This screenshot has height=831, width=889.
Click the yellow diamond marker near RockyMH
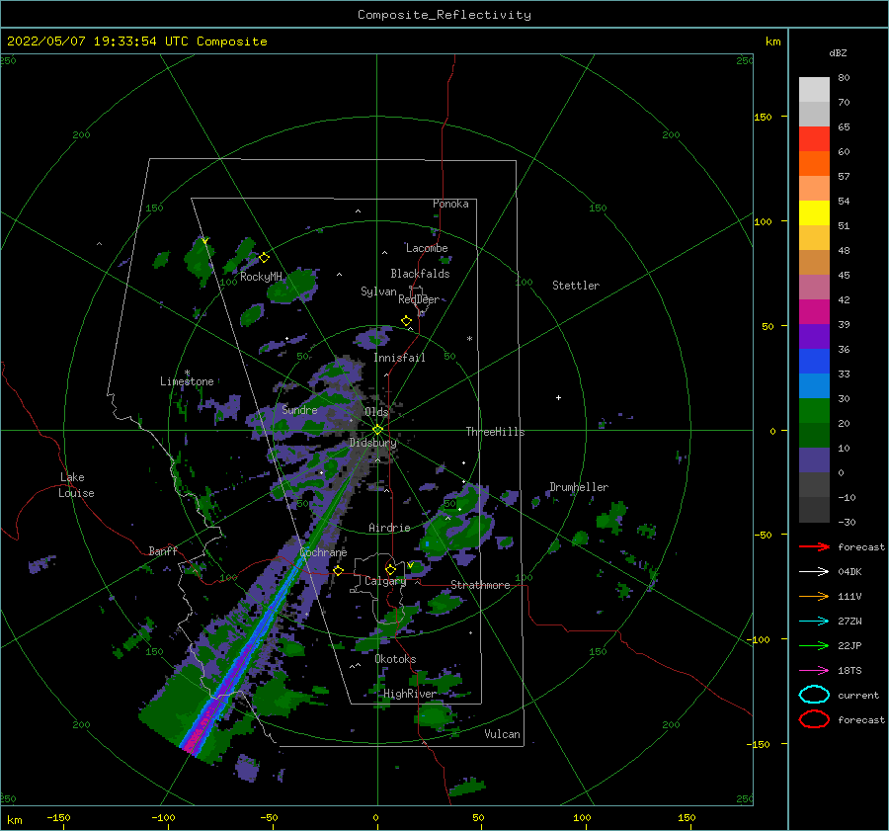[264, 258]
